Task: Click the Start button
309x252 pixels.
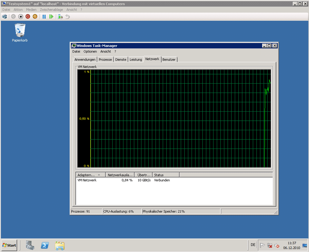Action: [9, 245]
